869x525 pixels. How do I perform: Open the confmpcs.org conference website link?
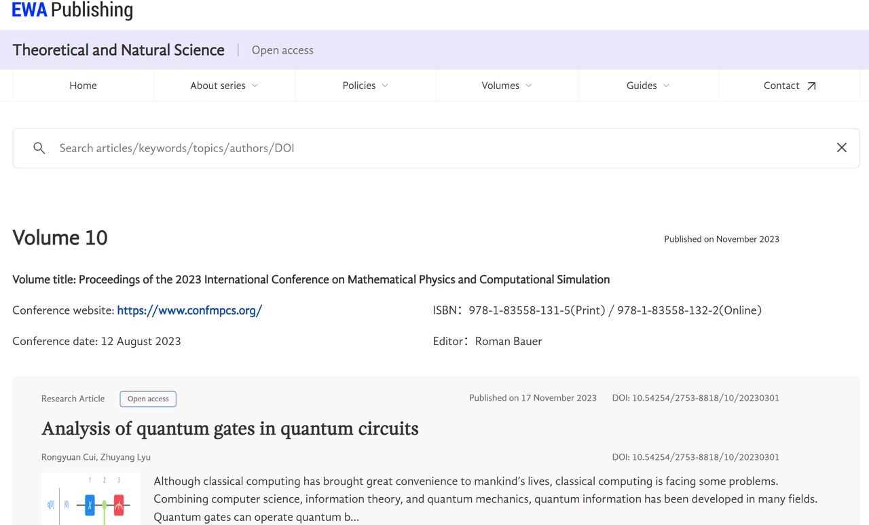(189, 310)
